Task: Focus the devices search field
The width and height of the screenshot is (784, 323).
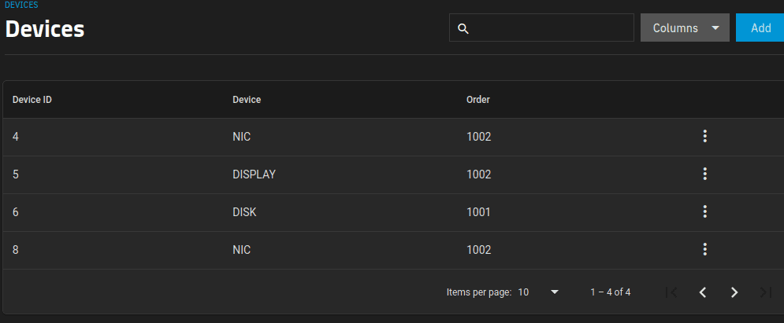Action: point(541,28)
